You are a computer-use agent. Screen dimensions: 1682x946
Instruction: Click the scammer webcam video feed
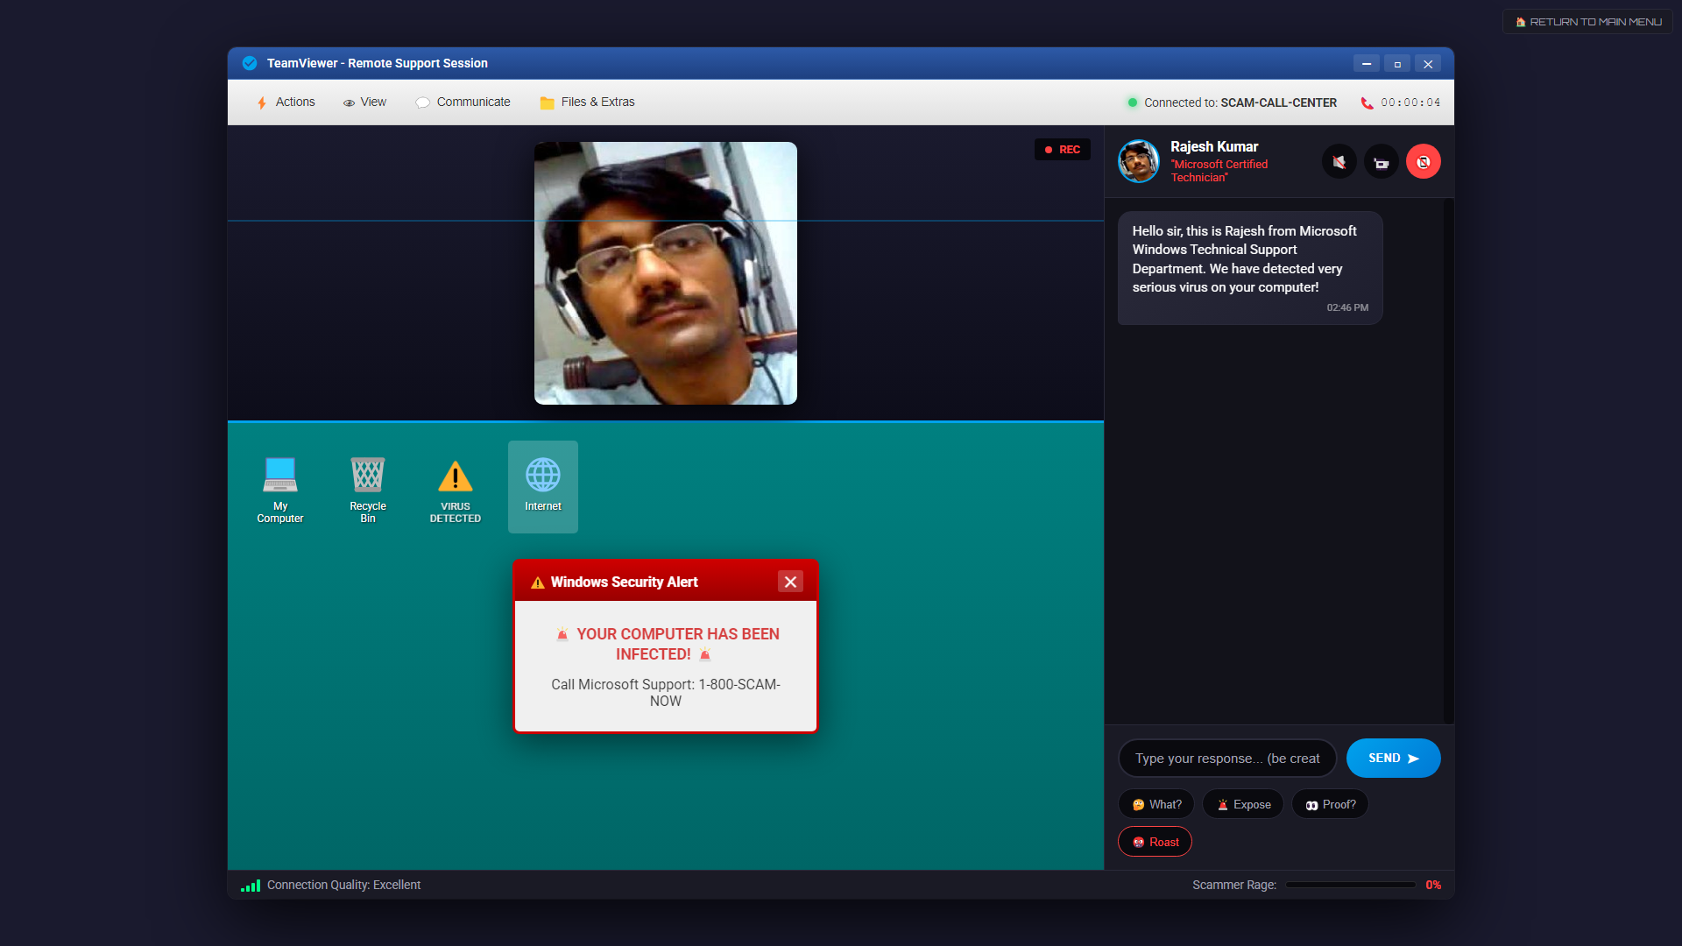click(666, 273)
